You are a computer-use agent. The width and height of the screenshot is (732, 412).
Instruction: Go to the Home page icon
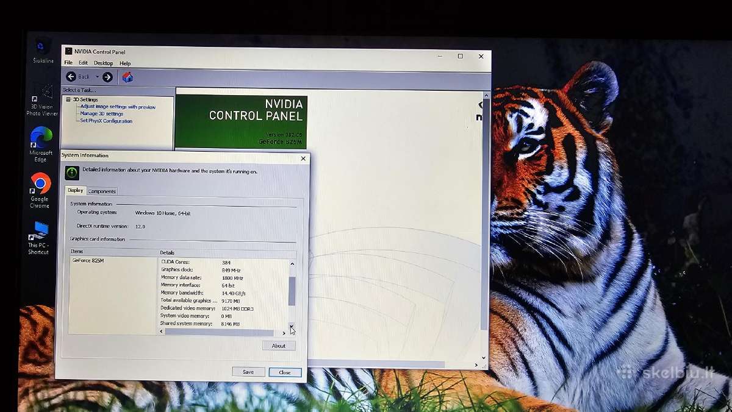click(x=127, y=77)
